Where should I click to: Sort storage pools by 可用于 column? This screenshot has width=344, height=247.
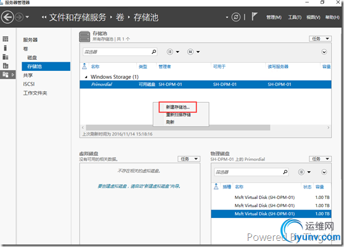tap(219, 67)
